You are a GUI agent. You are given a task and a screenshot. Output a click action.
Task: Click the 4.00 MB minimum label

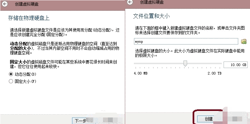(x=140, y=73)
